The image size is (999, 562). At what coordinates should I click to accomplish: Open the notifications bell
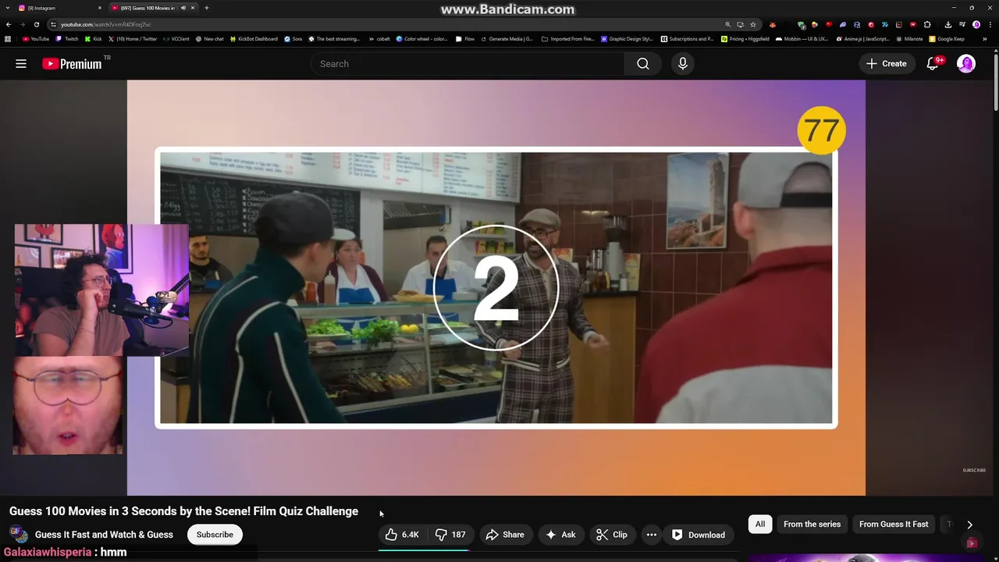933,64
